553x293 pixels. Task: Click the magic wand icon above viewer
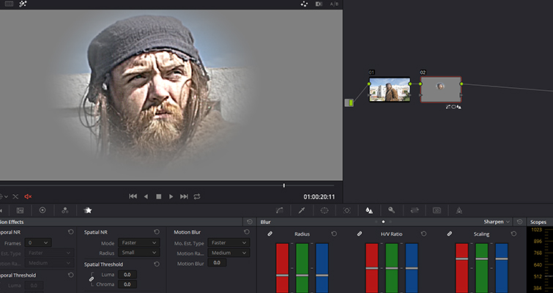24,4
